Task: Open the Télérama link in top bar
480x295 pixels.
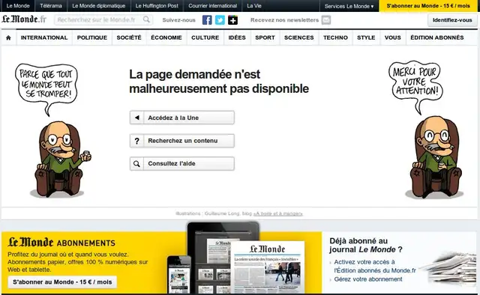Action: [x=51, y=6]
